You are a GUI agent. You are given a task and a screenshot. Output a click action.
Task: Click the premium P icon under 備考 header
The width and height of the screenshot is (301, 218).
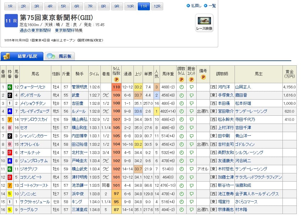coord(203,77)
